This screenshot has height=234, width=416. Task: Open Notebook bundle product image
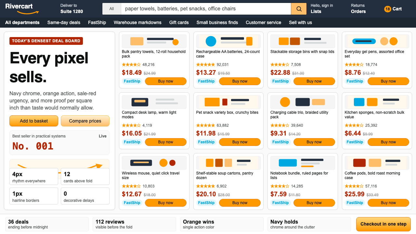303,163
